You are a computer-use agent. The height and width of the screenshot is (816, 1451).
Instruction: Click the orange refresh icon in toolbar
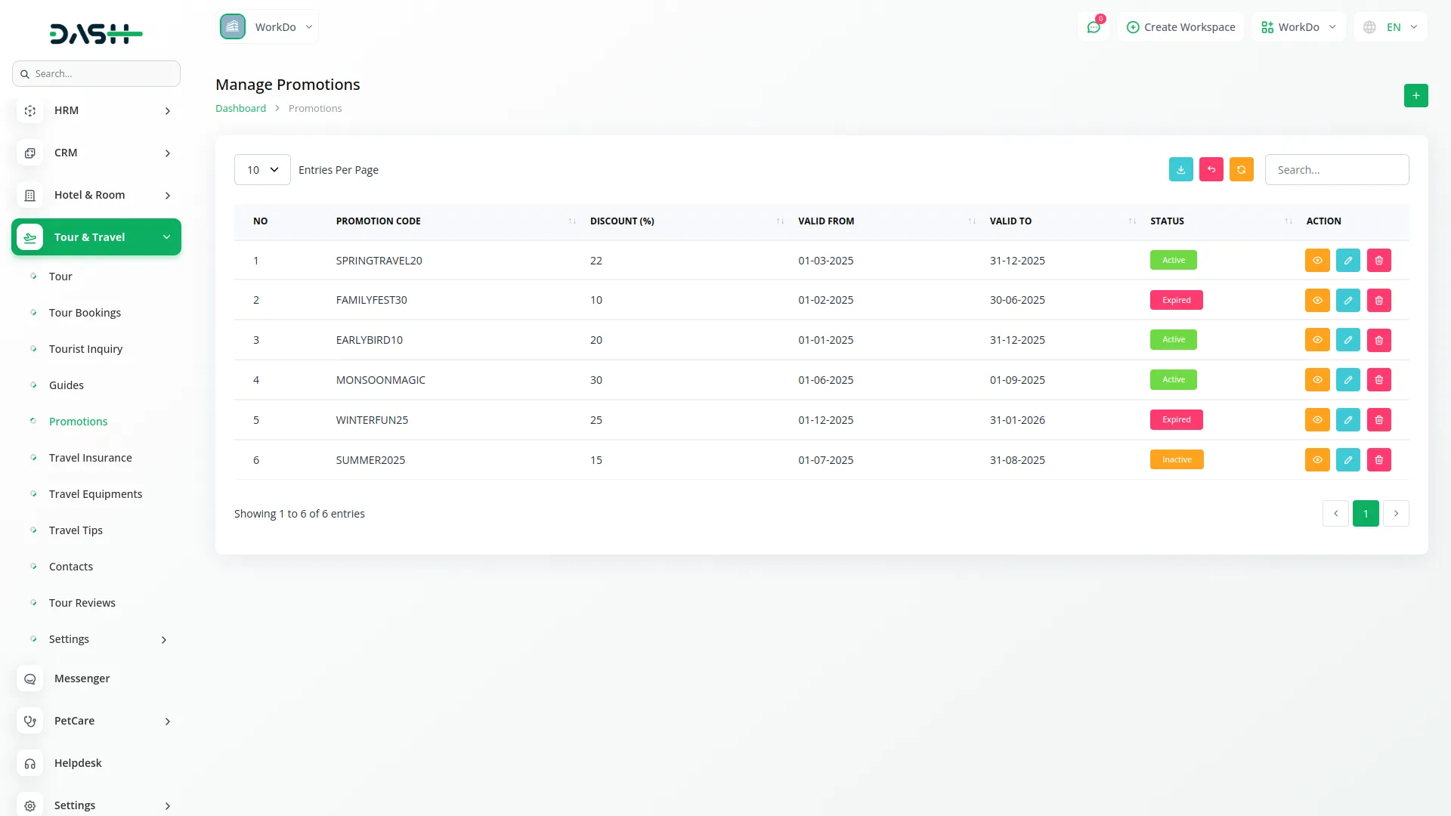1241,170
